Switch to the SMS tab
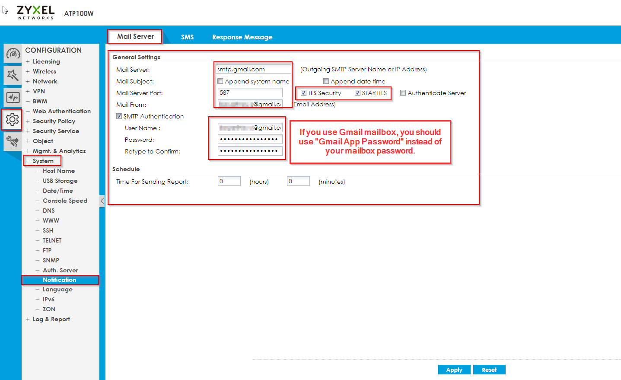621x380 pixels. (x=187, y=37)
